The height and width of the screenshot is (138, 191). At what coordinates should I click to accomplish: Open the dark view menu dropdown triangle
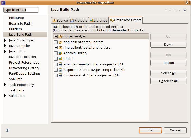tap(185, 10)
